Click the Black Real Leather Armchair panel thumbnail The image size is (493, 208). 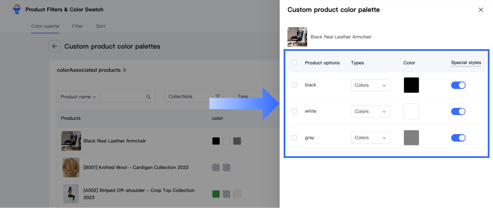(297, 37)
